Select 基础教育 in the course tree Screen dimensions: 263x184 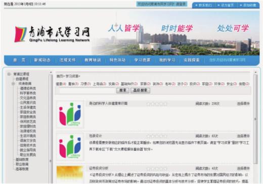pos(22,159)
